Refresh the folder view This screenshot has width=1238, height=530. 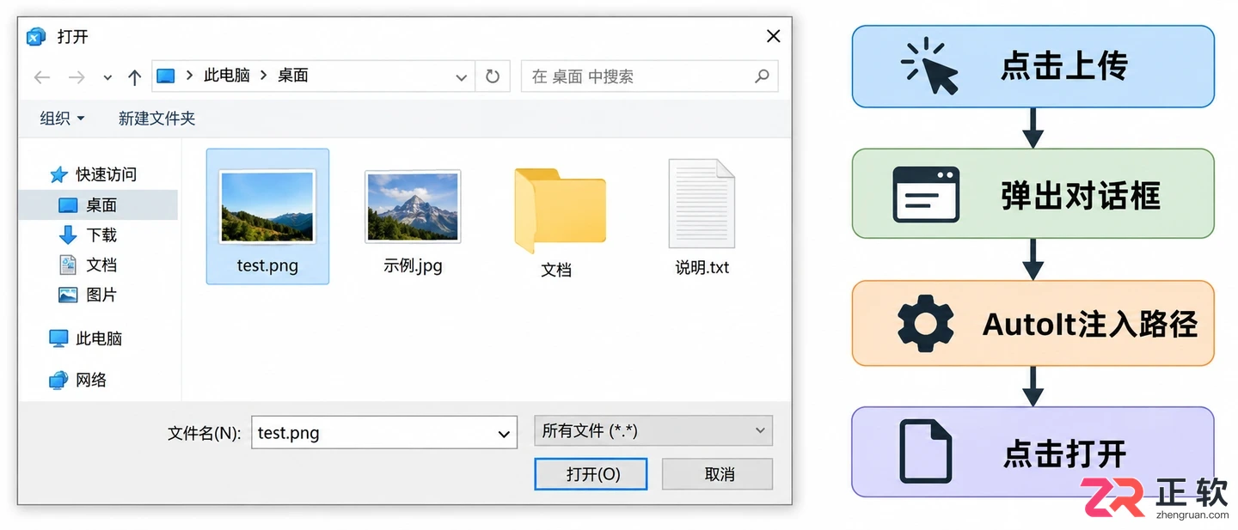[493, 76]
